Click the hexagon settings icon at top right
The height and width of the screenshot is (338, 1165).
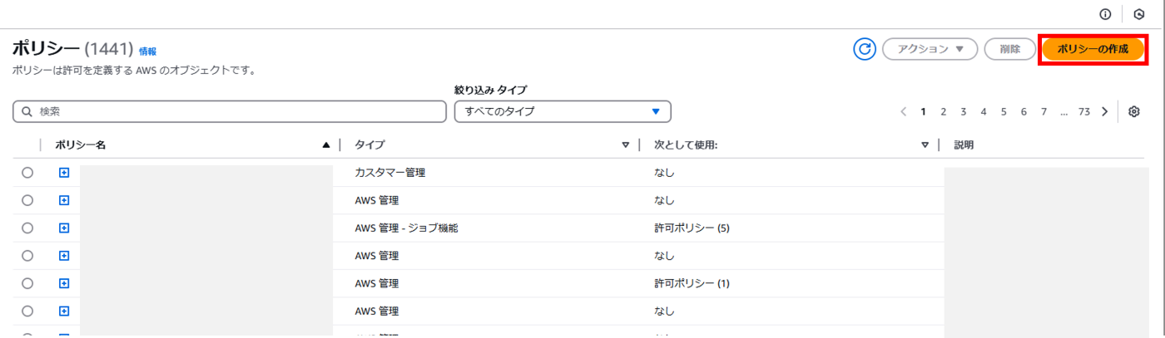click(1139, 14)
